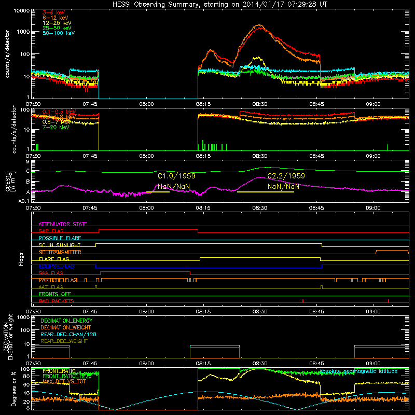This screenshot has width=415, height=415.
Task: Select the SC_IN_SUNLIGHT flag label
Action: (x=60, y=245)
